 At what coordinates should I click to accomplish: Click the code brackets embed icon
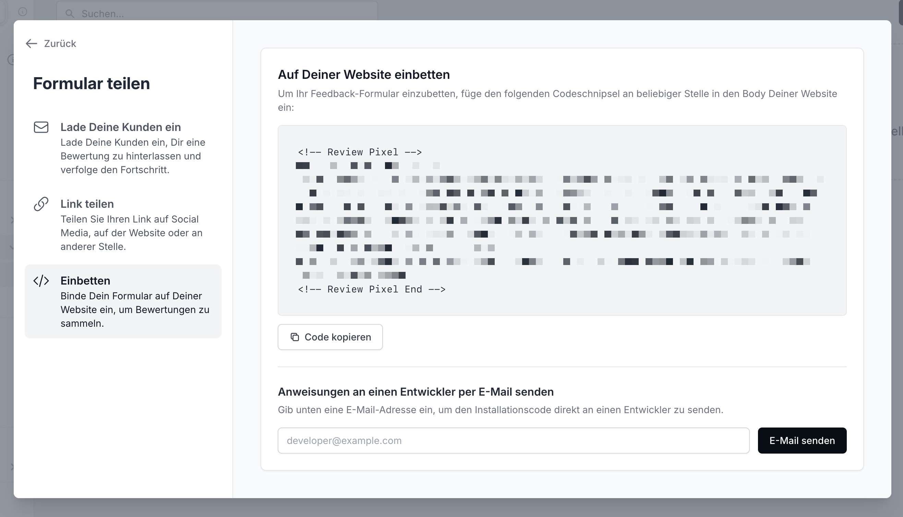41,280
